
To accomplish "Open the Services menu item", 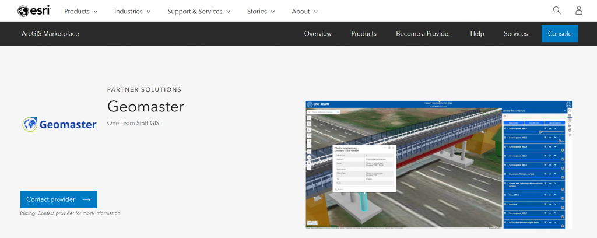I will click(x=515, y=33).
